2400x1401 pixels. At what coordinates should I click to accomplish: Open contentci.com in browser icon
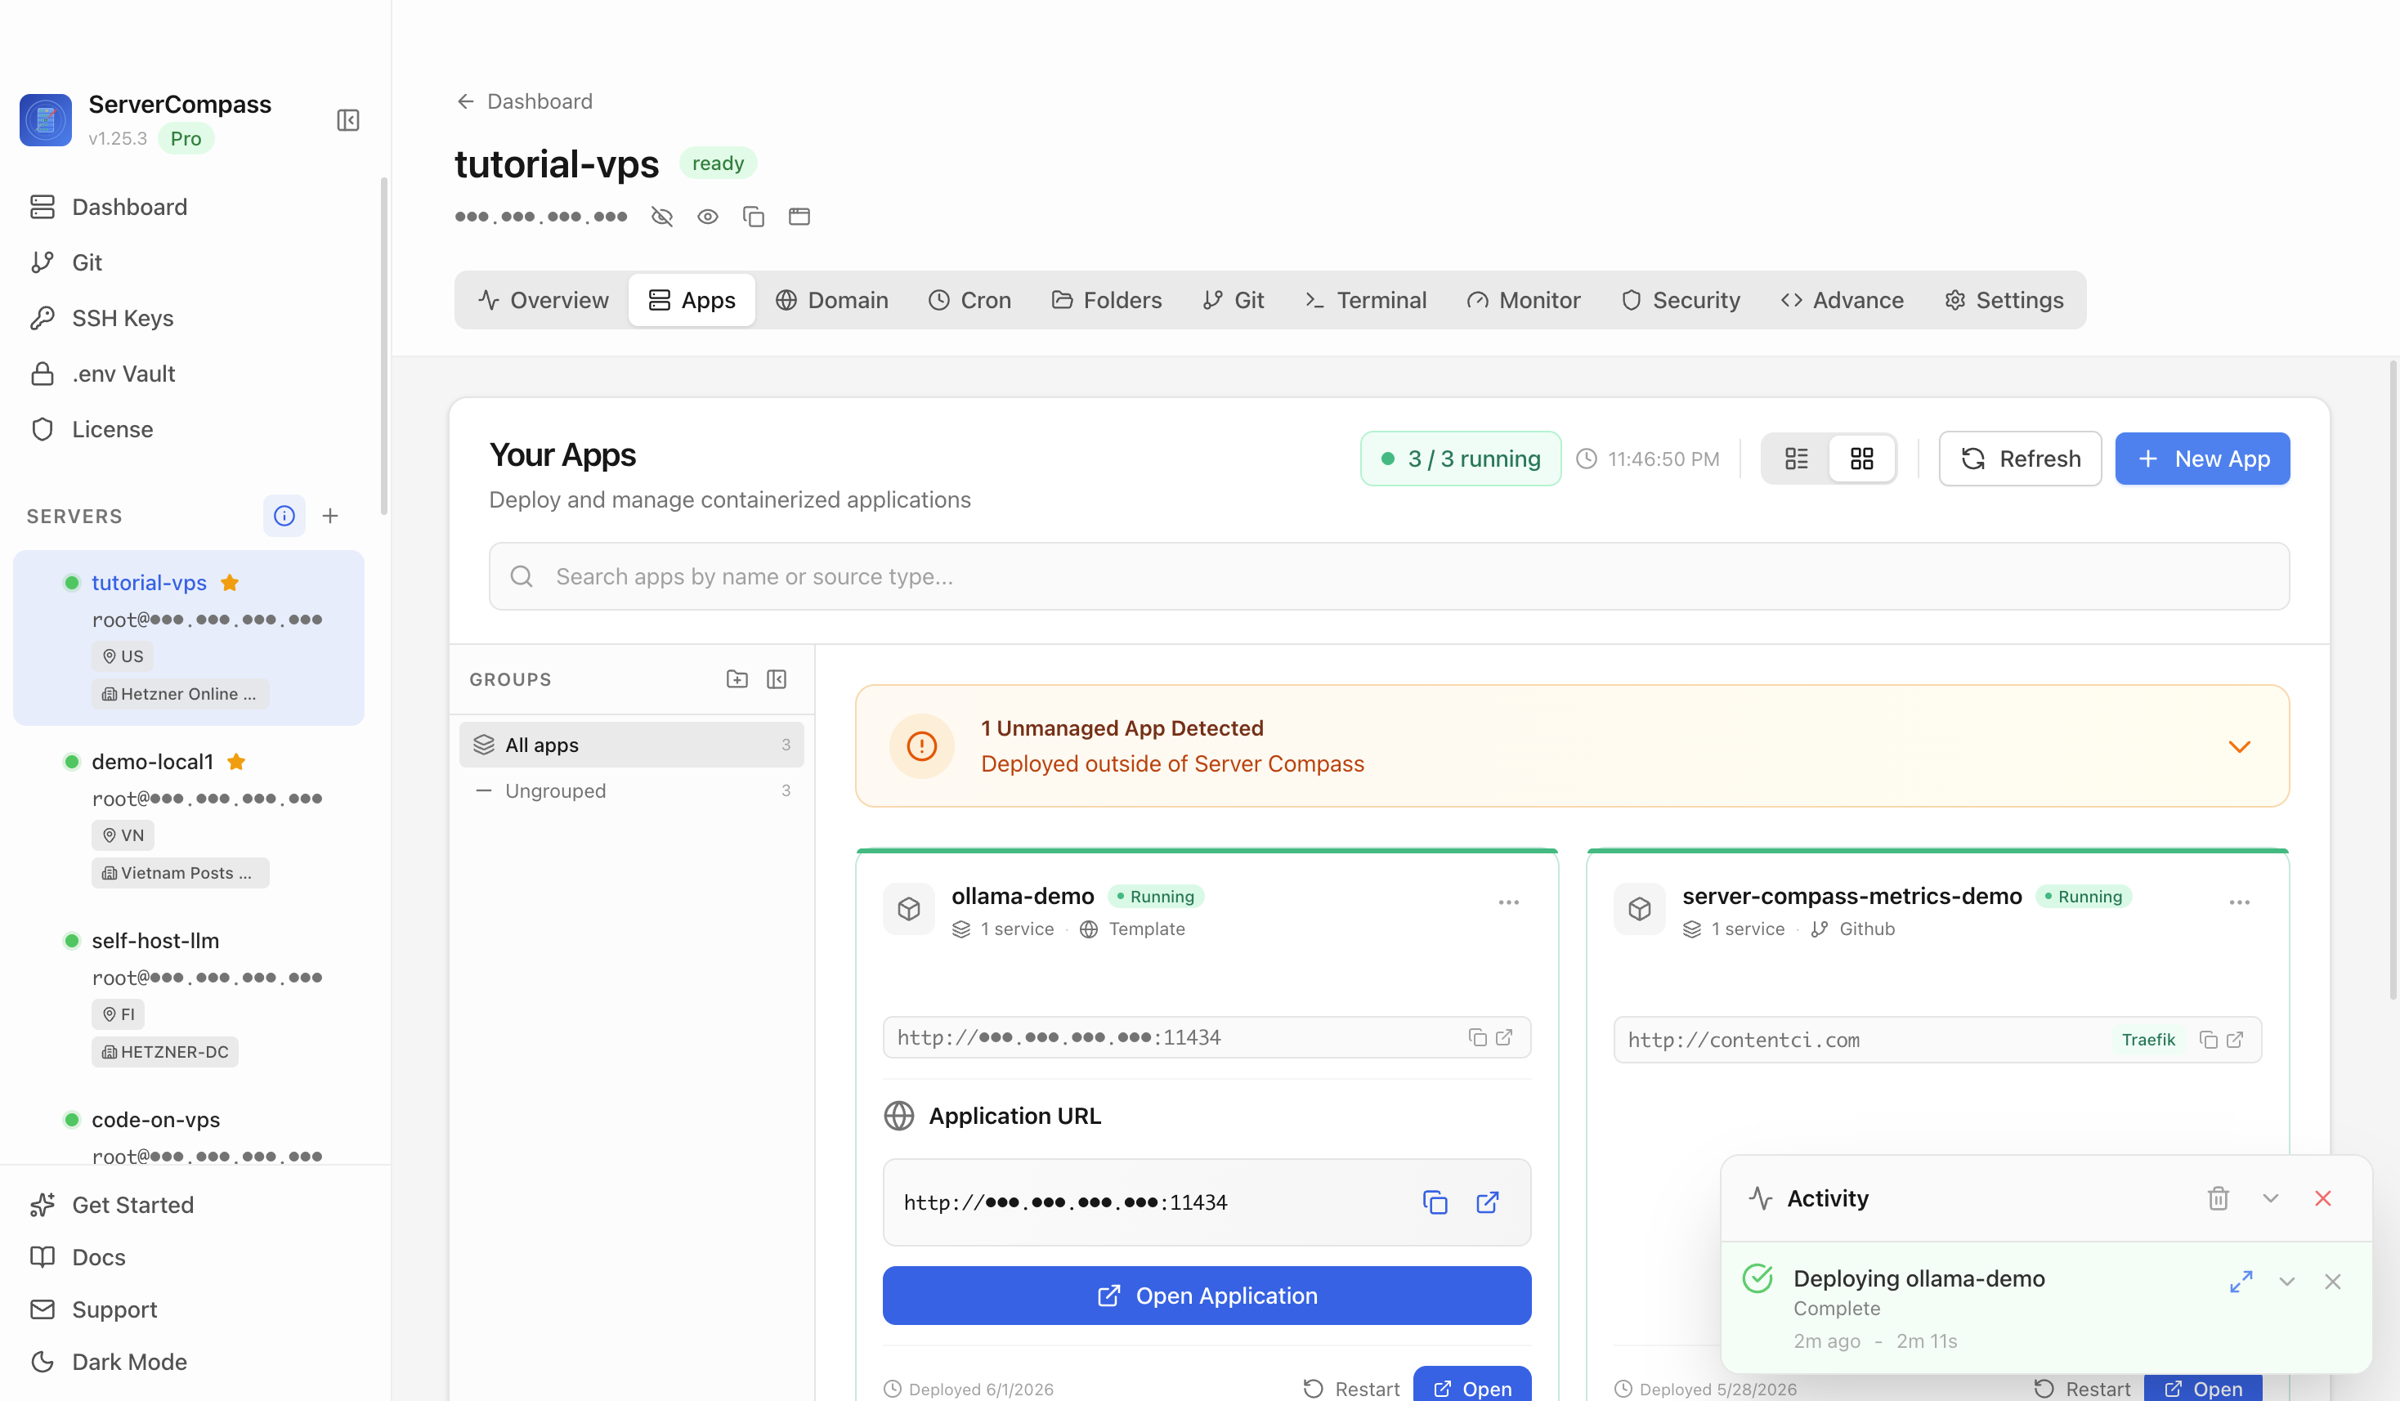2234,1040
